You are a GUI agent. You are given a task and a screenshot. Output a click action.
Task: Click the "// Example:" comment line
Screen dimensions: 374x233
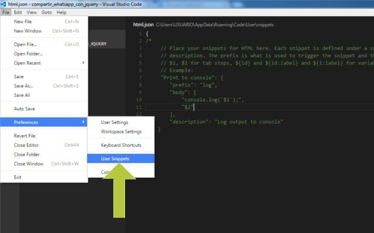point(177,70)
